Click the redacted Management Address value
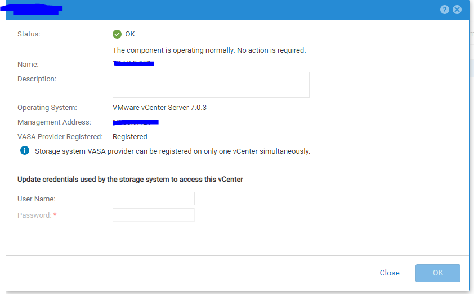This screenshot has height=294, width=474. 136,122
